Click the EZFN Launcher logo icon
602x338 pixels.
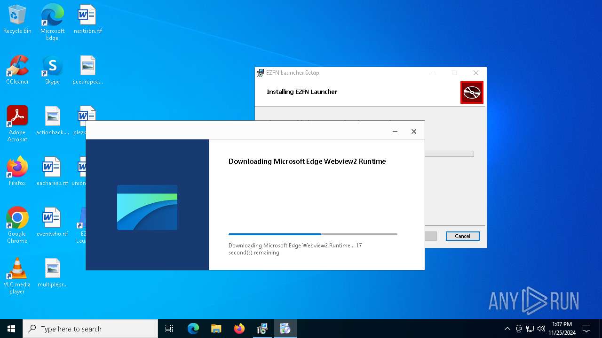coord(472,92)
